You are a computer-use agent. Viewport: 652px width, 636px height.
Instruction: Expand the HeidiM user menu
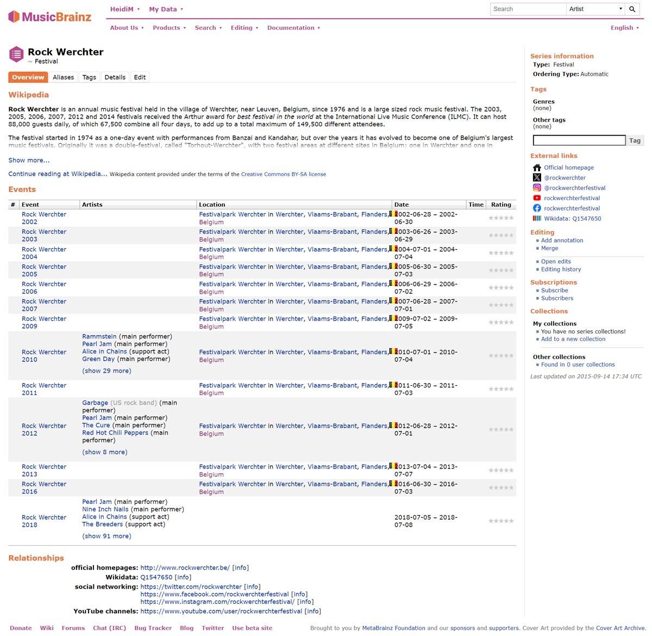click(x=125, y=9)
